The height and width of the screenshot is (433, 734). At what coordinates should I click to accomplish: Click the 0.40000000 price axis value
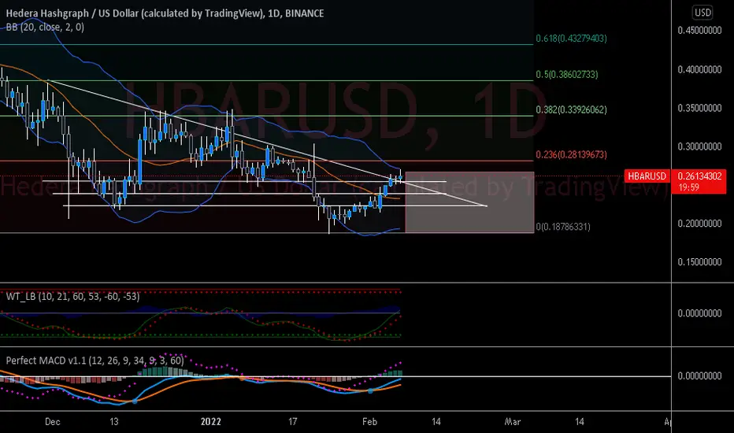tap(699, 70)
